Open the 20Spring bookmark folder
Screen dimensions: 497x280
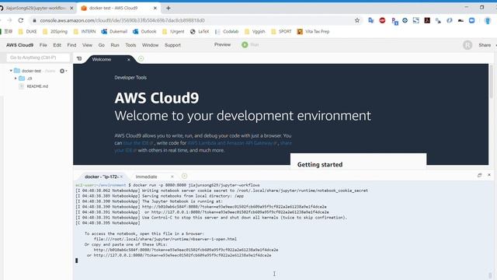click(x=55, y=31)
